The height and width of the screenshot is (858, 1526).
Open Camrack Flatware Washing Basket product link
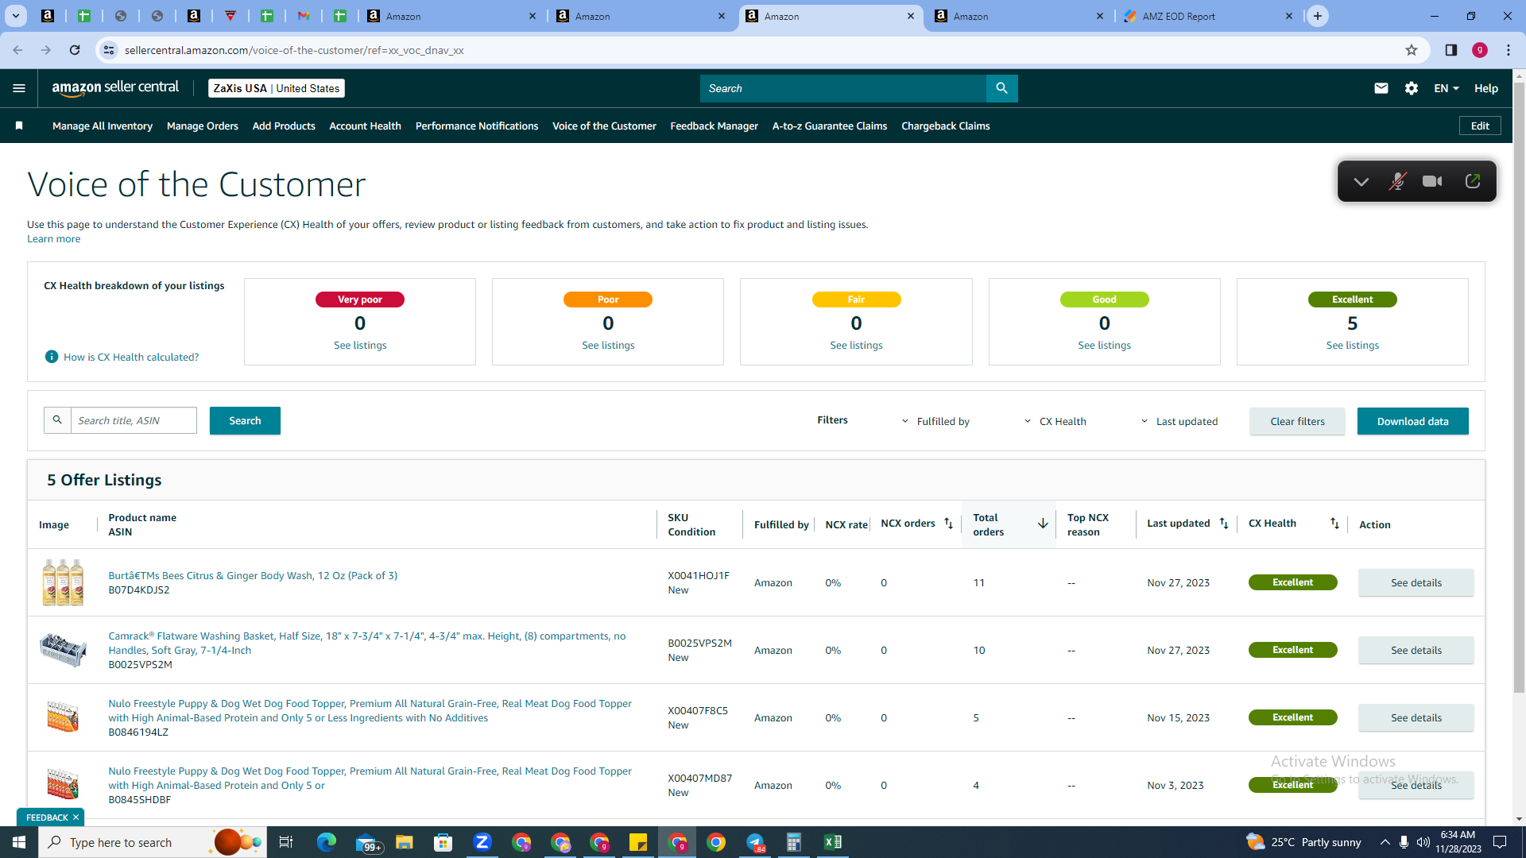[367, 643]
